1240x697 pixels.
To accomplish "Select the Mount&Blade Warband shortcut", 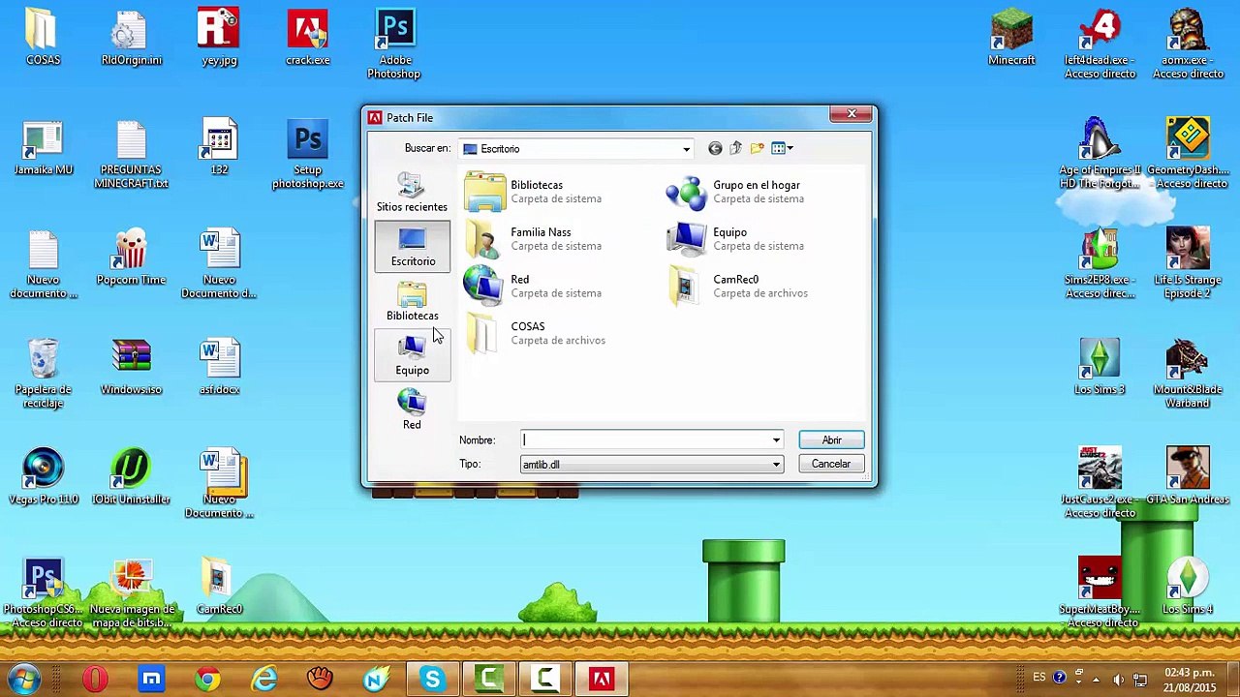I will point(1188,375).
